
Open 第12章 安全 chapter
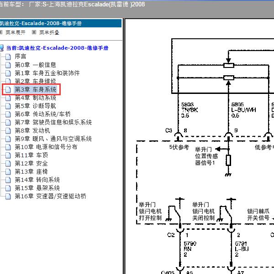pyautogui.click(x=32, y=163)
